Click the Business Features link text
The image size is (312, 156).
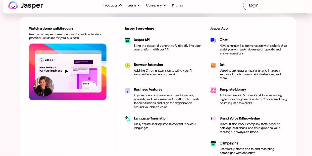tap(148, 89)
